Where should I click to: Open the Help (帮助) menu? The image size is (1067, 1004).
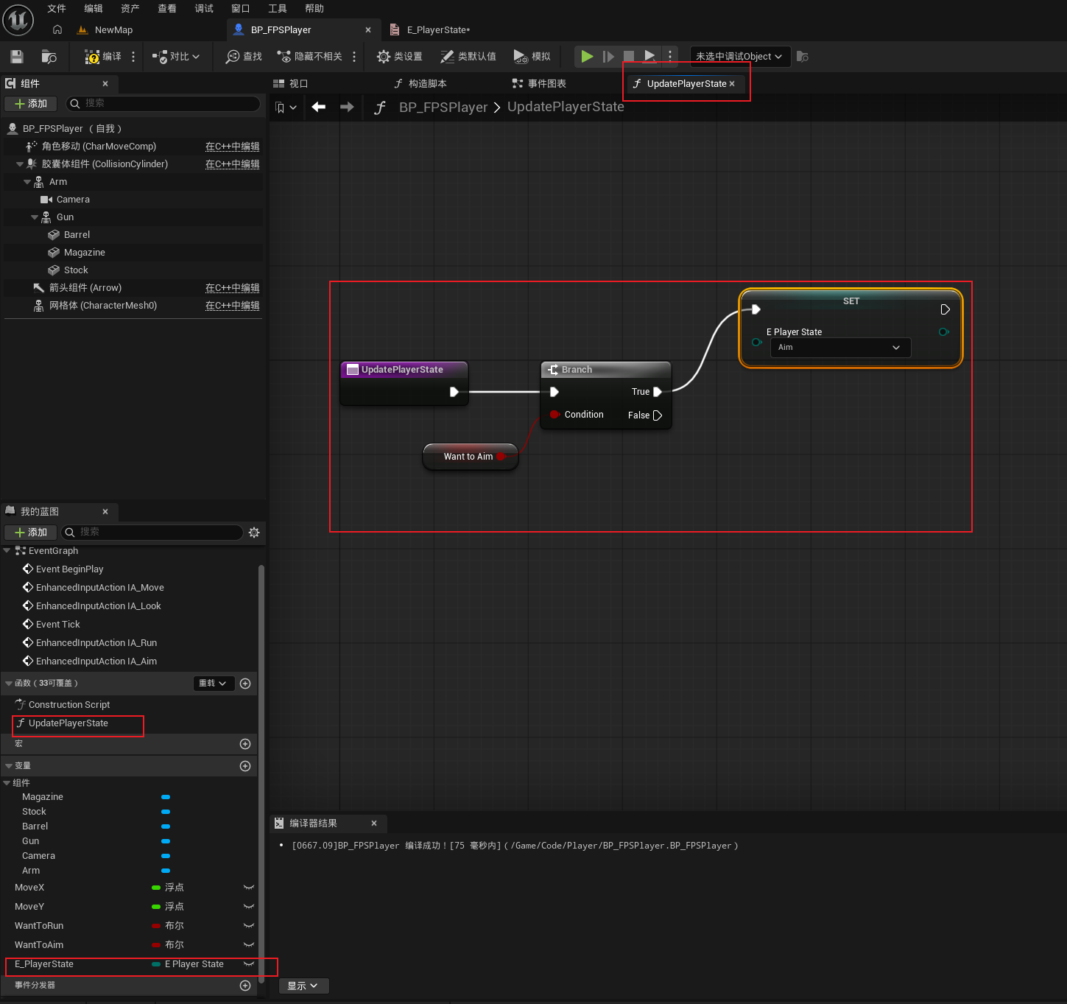314,9
